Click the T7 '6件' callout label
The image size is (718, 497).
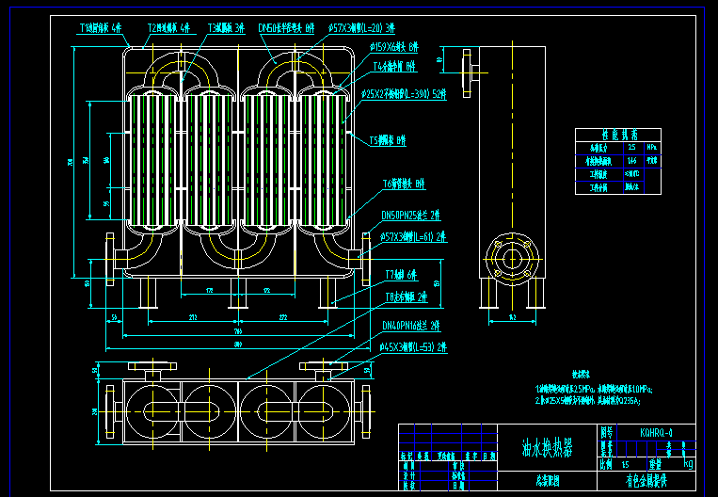click(x=401, y=275)
